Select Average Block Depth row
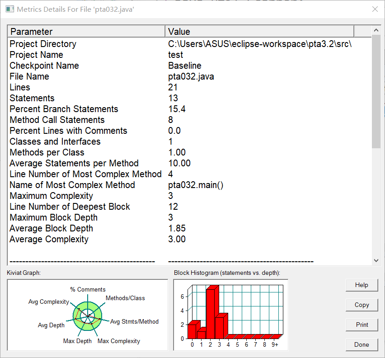385x358 pixels. 189,228
